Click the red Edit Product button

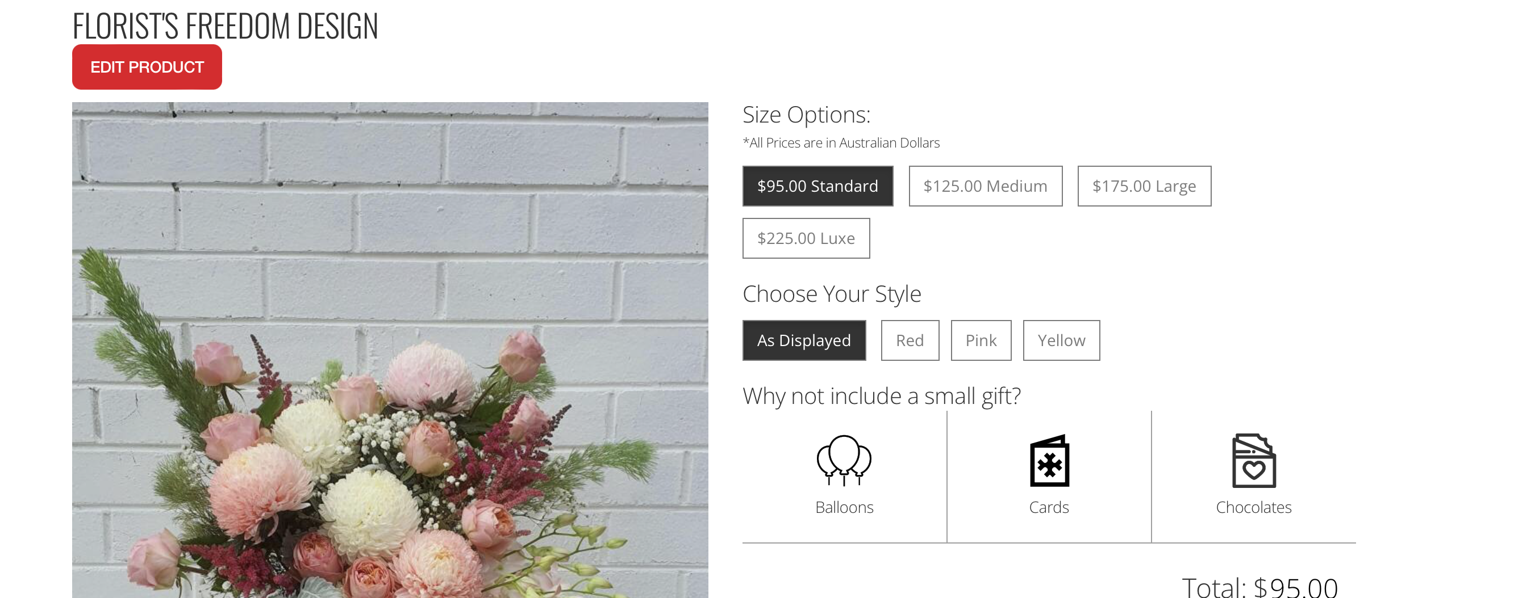pyautogui.click(x=147, y=68)
